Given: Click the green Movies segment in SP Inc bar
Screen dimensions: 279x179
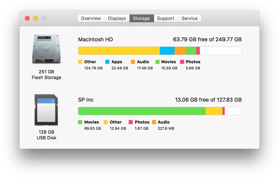Looking at the screenshot, I should tap(142, 111).
